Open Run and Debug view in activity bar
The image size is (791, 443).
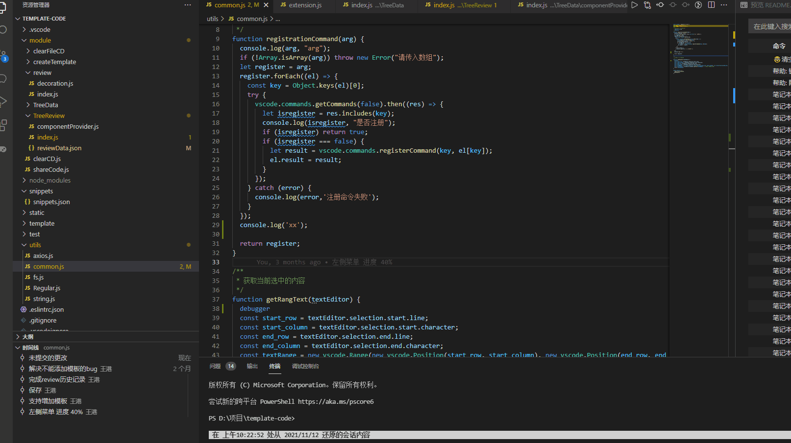[x=3, y=101]
